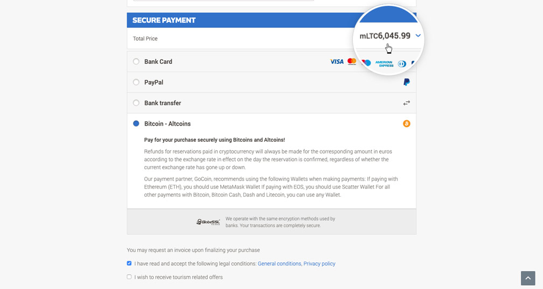Select the PayPal radio button
543x289 pixels.
[x=136, y=82]
